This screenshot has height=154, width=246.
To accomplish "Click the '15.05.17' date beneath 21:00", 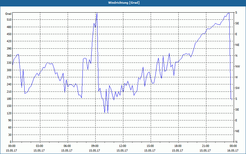I will (205, 150).
